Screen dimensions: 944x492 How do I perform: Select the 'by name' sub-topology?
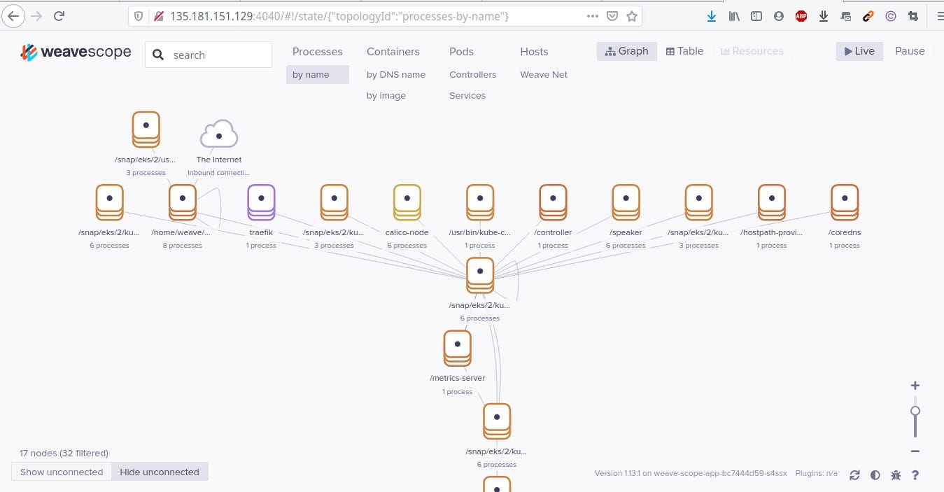(x=317, y=75)
